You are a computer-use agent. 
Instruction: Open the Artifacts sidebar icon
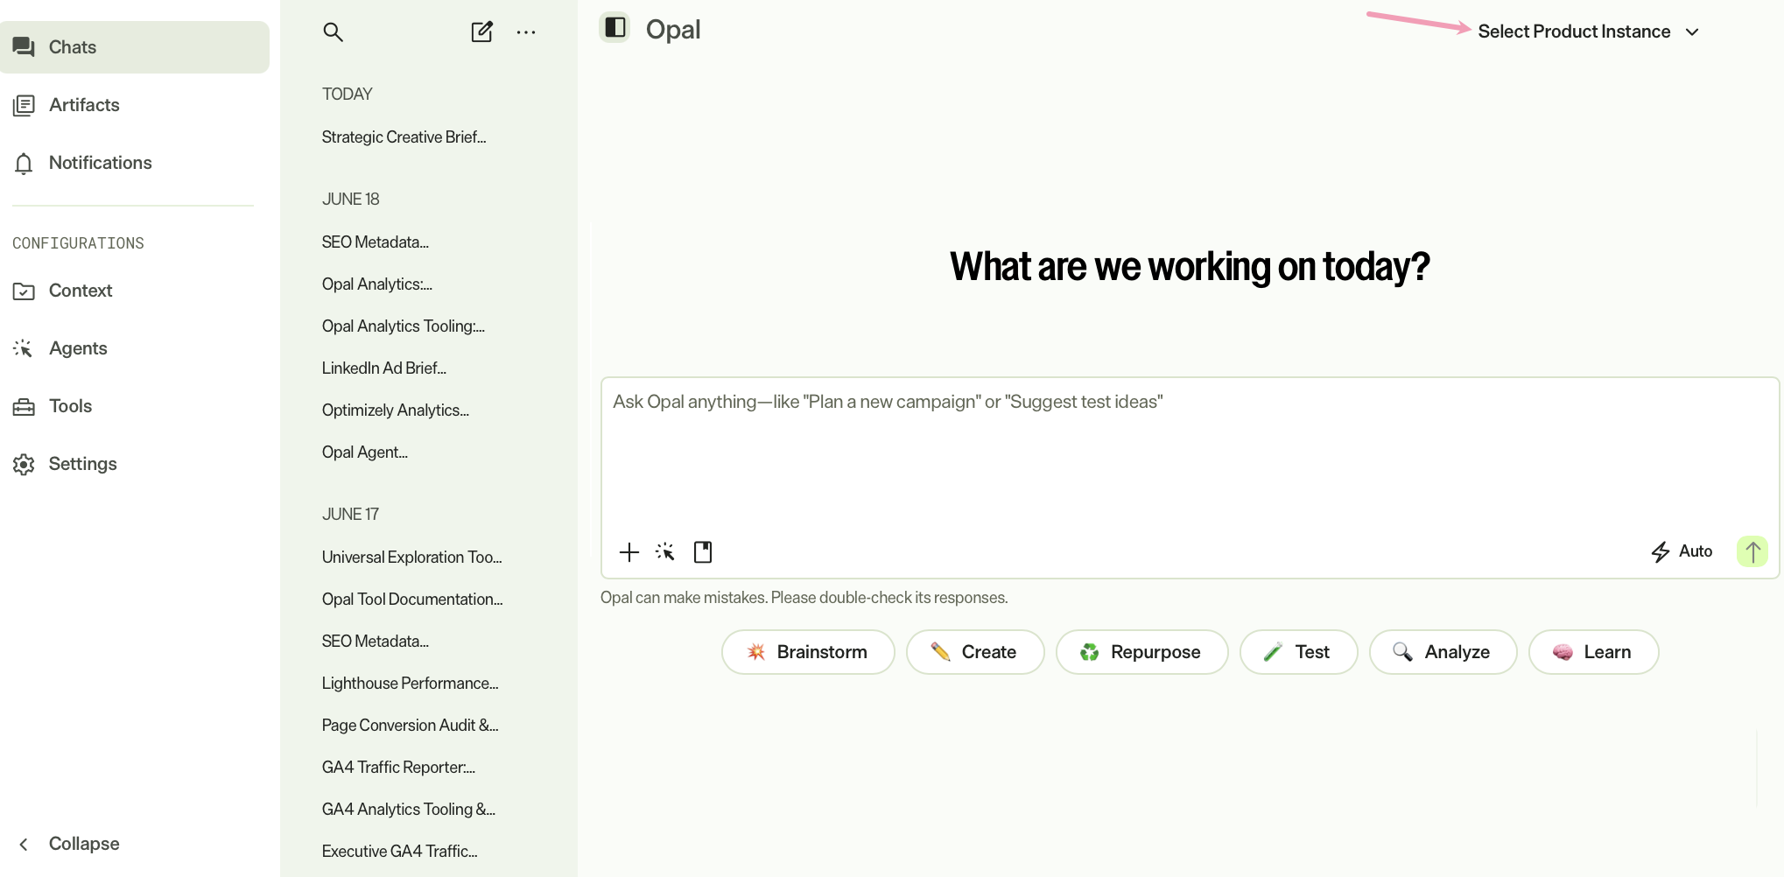click(24, 105)
